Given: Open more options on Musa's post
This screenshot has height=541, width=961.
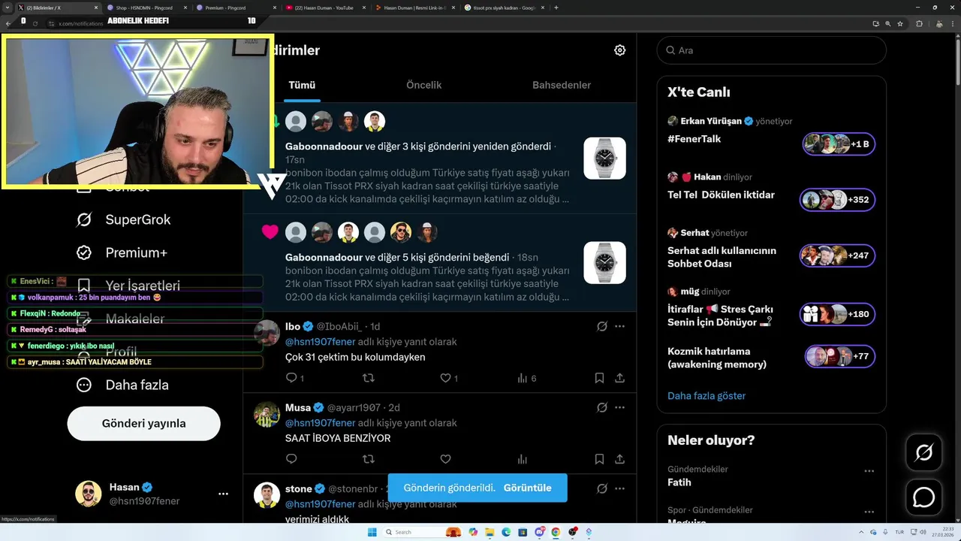Looking at the screenshot, I should (x=620, y=407).
